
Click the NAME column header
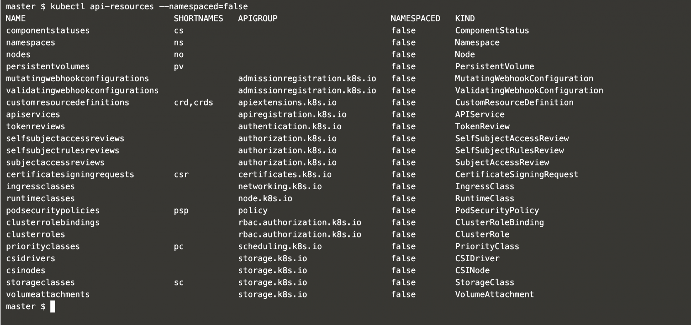click(x=16, y=19)
